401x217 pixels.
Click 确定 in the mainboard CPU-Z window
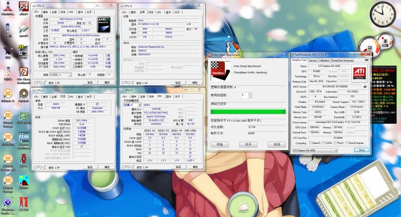[x=195, y=83]
